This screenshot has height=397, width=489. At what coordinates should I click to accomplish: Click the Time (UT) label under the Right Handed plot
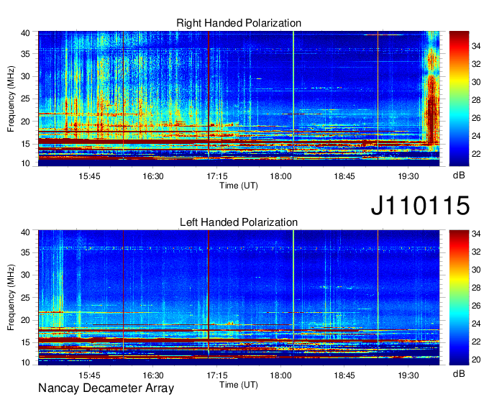pos(239,186)
